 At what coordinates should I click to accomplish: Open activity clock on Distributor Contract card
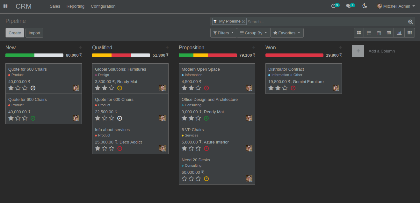(x=293, y=88)
